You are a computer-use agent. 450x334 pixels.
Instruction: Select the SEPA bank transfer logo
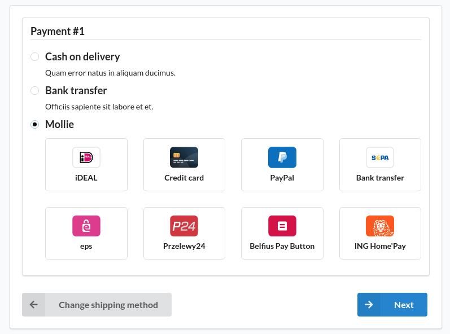(380, 157)
